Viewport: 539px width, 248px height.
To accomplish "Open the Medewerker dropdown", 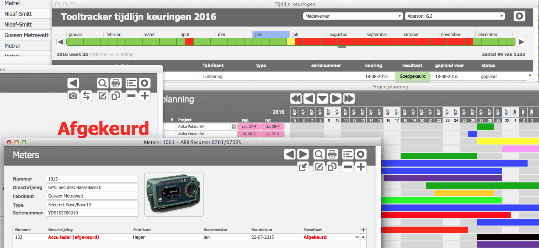I will tap(353, 16).
